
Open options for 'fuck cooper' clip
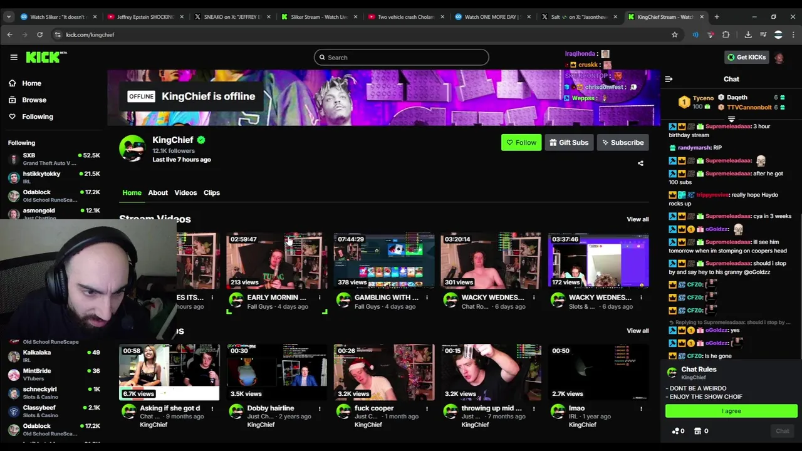[427, 408]
